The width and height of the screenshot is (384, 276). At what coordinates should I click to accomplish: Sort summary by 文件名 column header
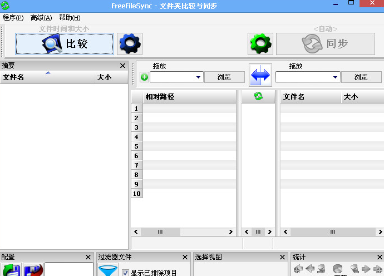coord(47,77)
